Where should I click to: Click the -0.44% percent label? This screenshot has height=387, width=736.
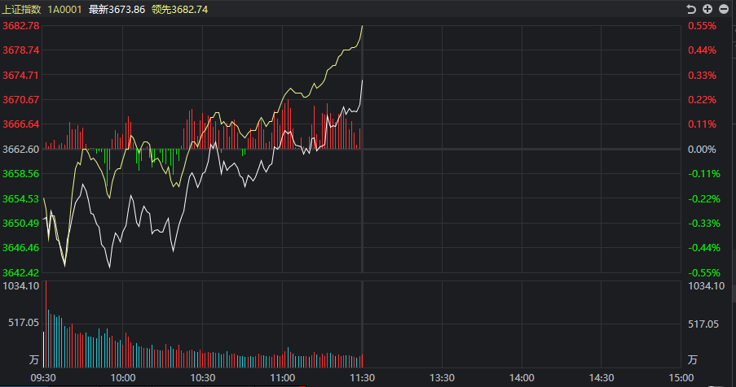[x=704, y=247]
